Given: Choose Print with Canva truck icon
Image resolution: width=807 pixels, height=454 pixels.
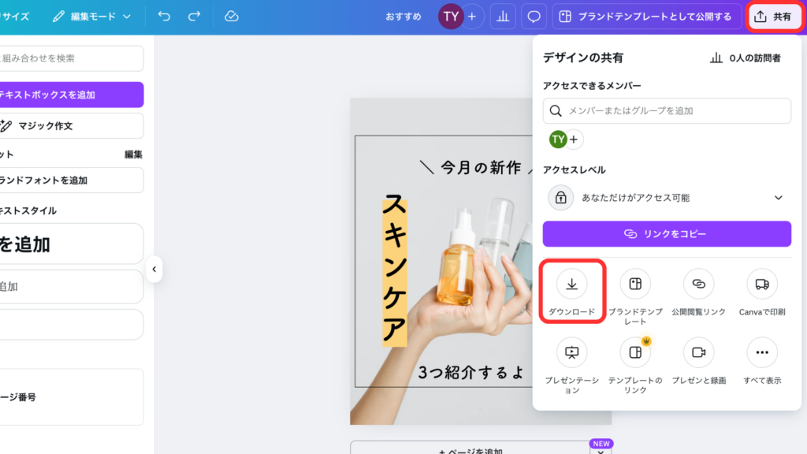Looking at the screenshot, I should [761, 284].
